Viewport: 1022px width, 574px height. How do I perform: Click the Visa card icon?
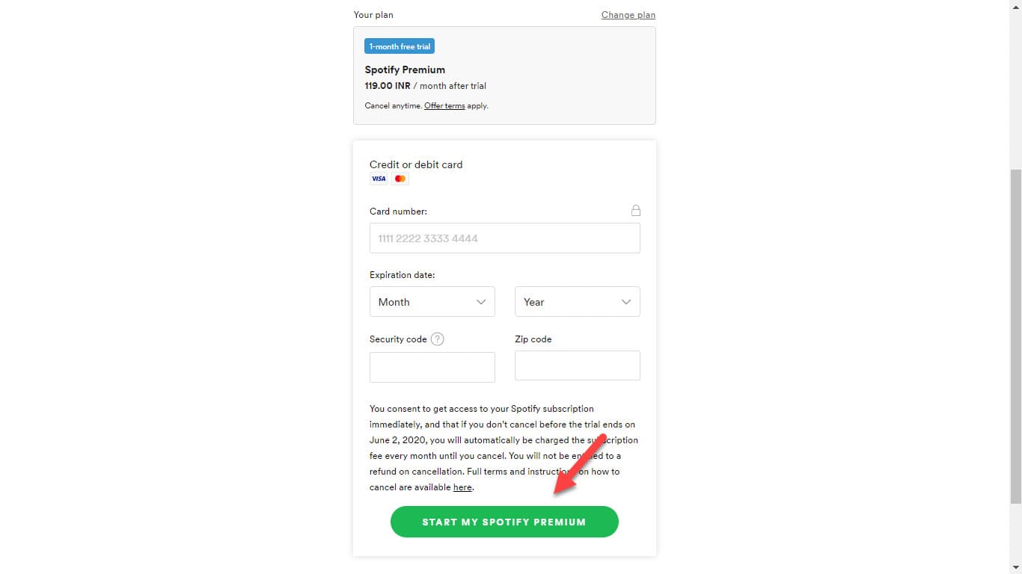pos(379,178)
